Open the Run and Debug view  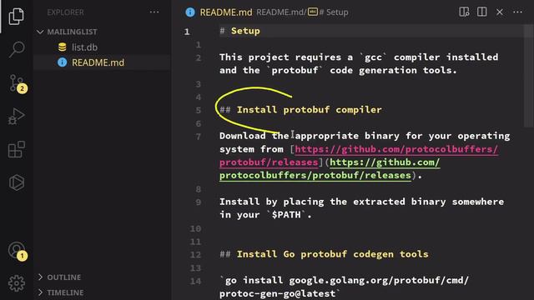tap(17, 117)
